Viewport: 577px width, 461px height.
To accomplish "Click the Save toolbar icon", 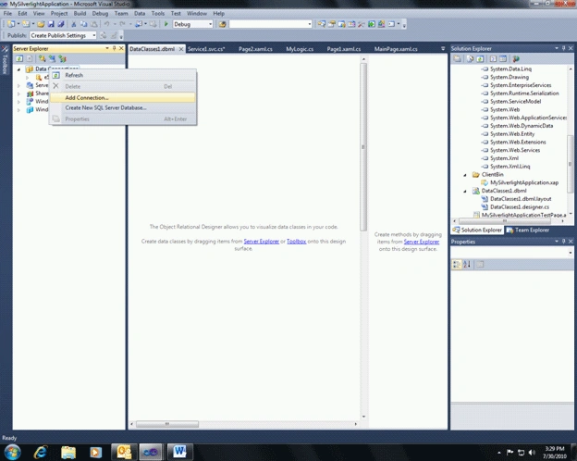I will (x=51, y=24).
